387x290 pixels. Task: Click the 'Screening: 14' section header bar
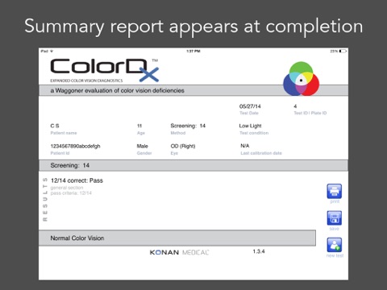(193, 165)
